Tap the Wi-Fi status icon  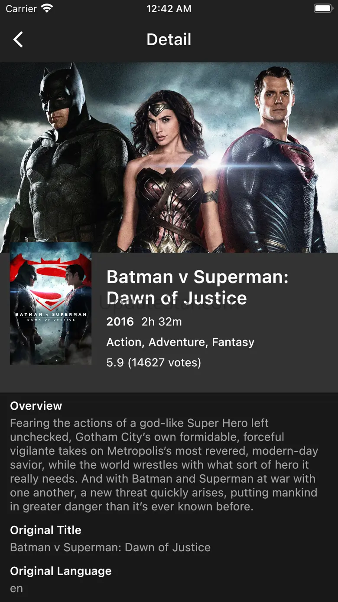click(x=46, y=8)
